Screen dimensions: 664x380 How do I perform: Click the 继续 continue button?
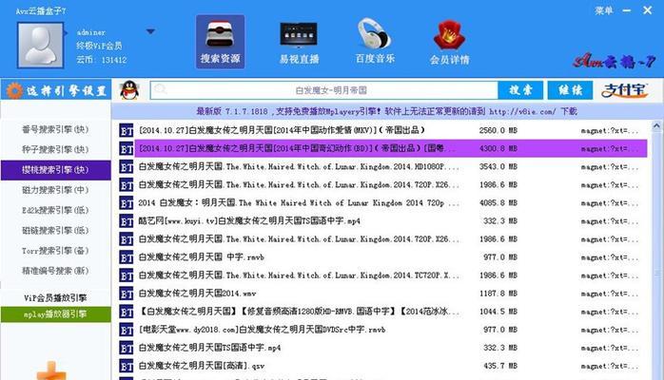(570, 90)
